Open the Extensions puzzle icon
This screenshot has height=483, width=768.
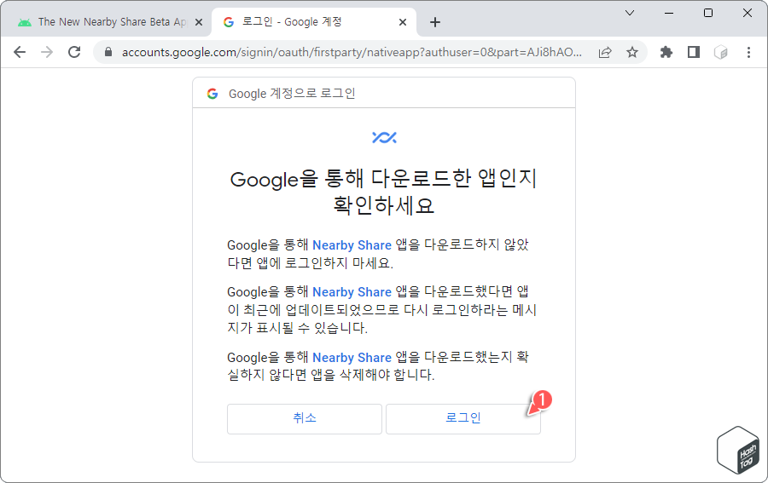point(666,52)
